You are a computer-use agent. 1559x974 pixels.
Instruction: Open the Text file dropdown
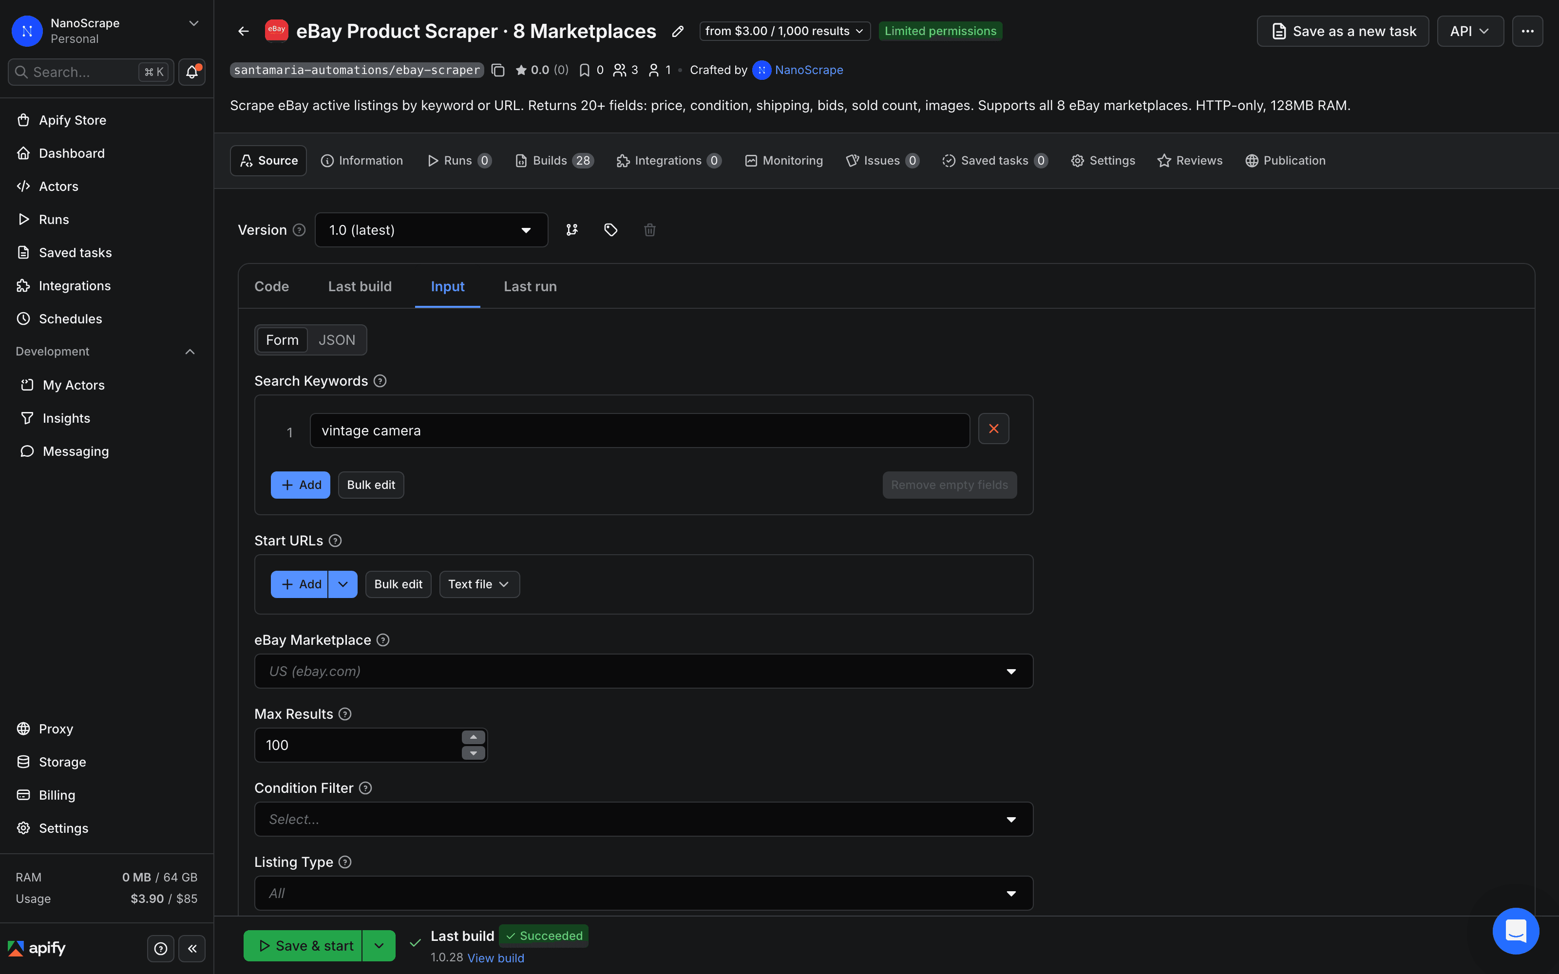[479, 584]
